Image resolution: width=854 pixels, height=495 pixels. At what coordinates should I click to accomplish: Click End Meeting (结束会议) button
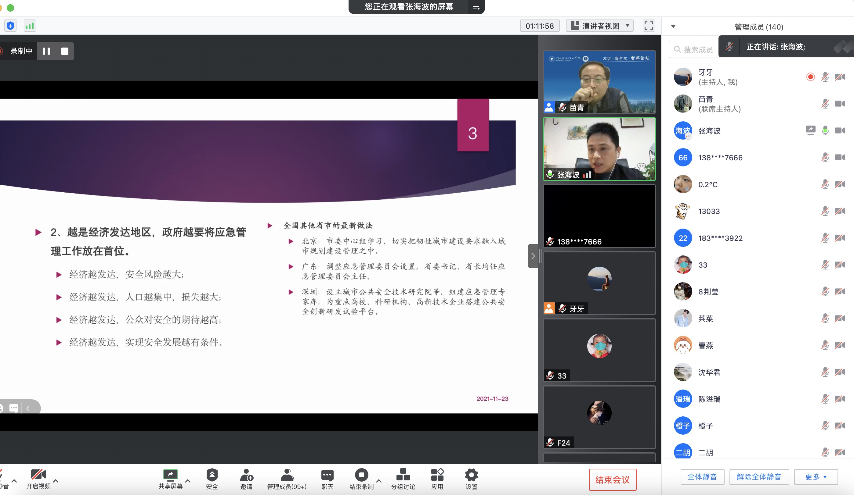[612, 479]
